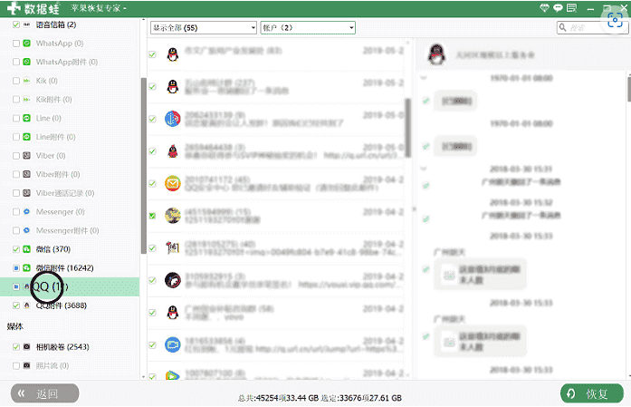Check the Viber (0) checkbox

(16, 156)
